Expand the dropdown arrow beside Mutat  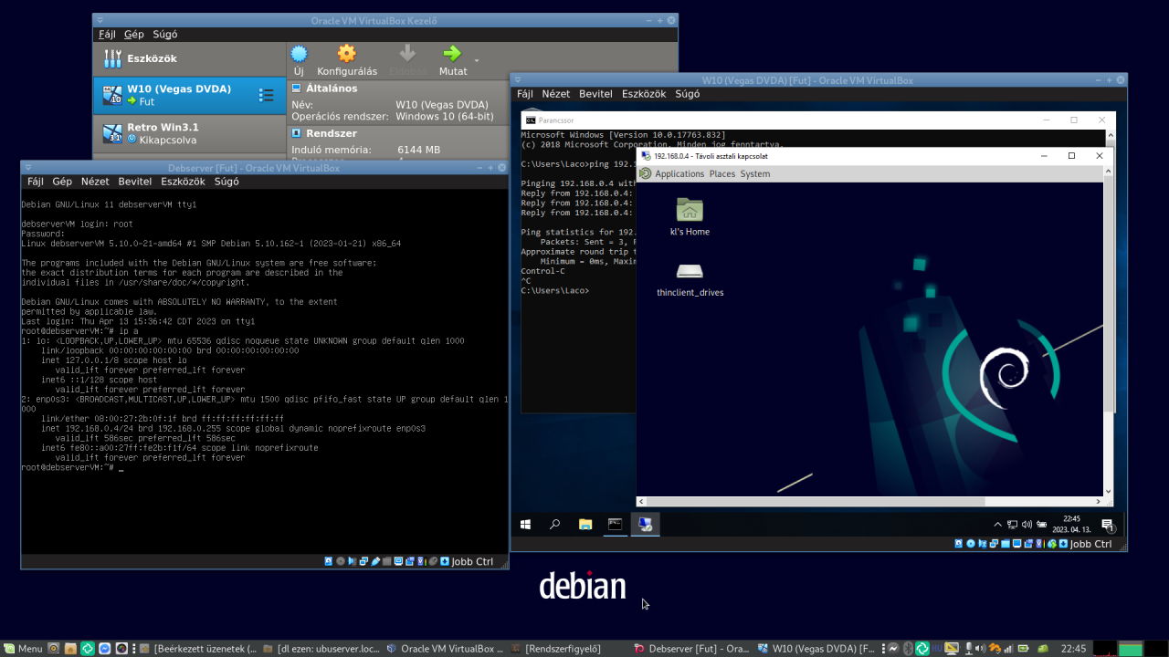coord(476,60)
